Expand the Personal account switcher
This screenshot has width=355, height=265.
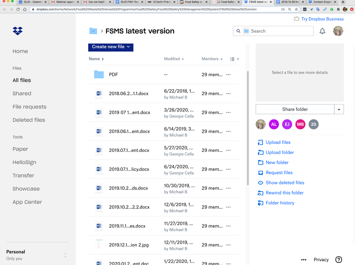point(65,255)
